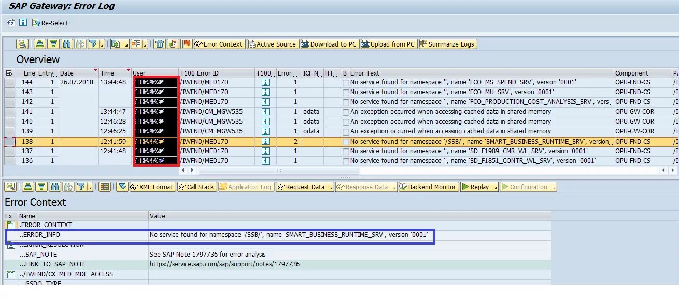Viewport: 679px width, 299px height.
Task: Click the Export icon in Overview toolbar
Action: pyautogui.click(x=116, y=44)
